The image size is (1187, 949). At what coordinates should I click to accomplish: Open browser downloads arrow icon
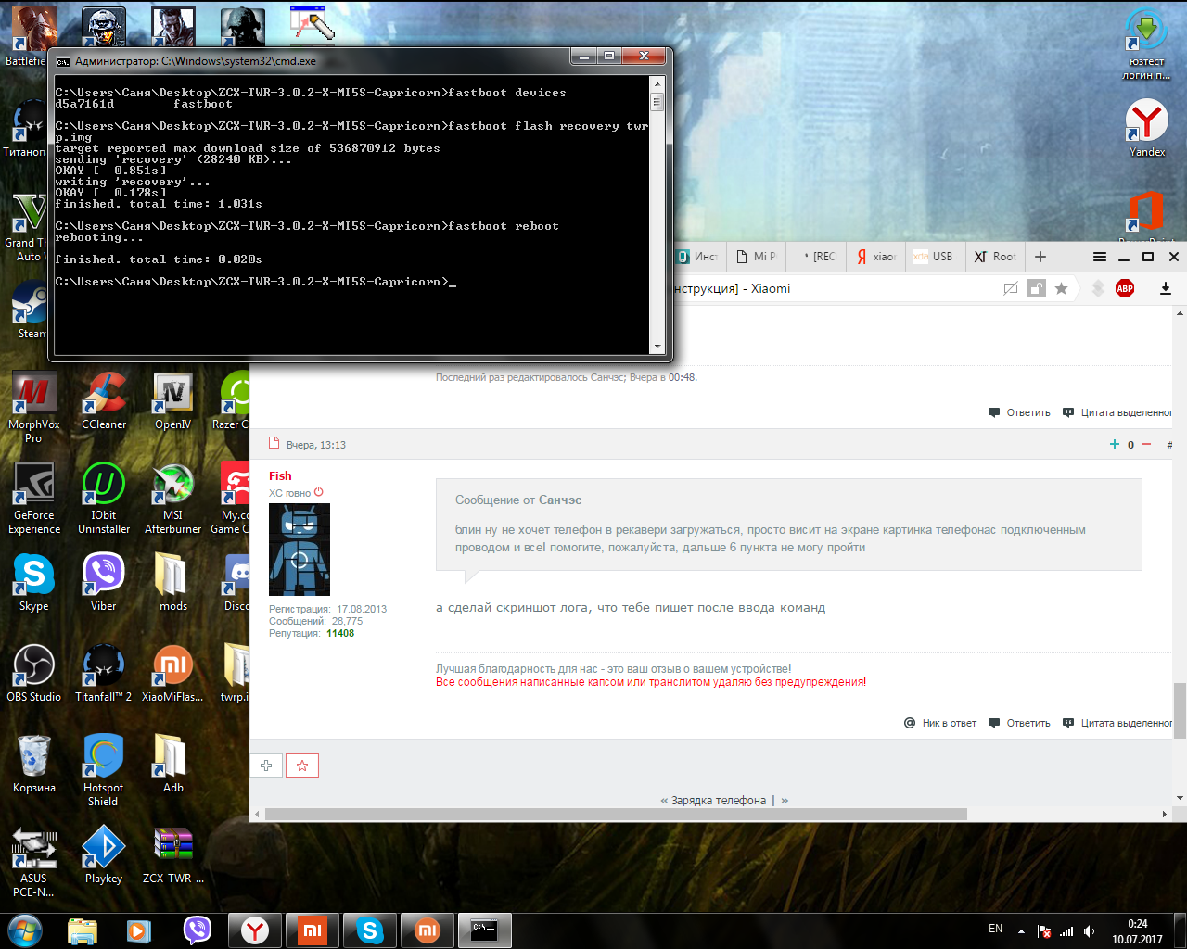point(1166,288)
